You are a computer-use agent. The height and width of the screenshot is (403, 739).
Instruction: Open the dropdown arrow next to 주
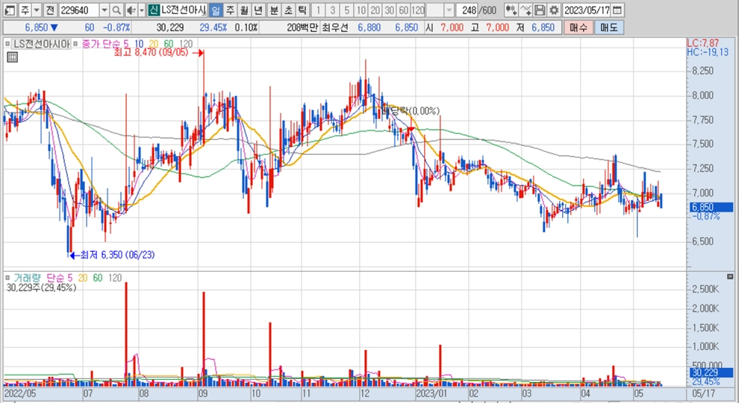(36, 10)
